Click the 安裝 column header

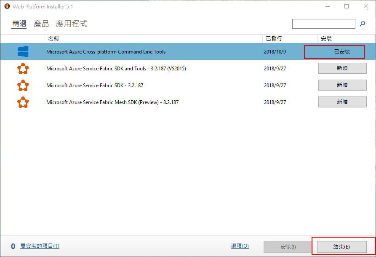(346, 39)
